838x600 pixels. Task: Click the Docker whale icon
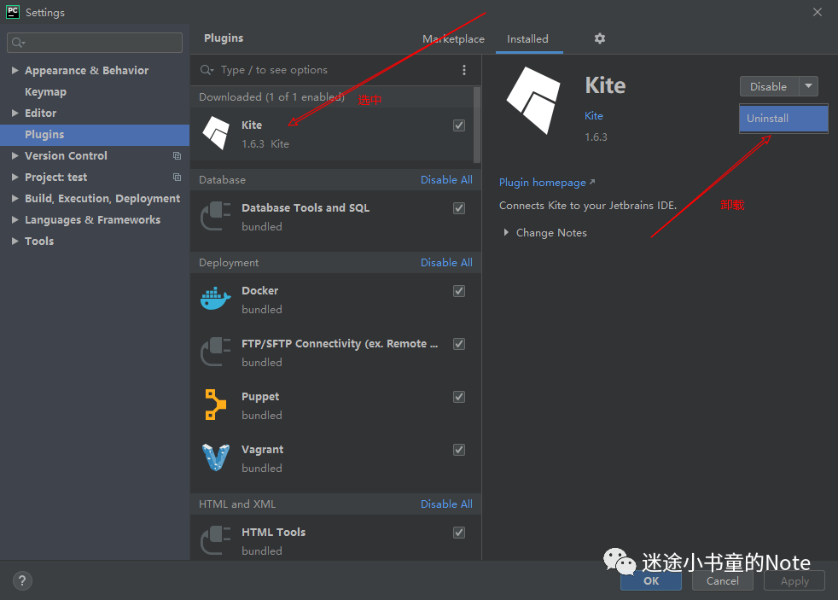point(215,300)
